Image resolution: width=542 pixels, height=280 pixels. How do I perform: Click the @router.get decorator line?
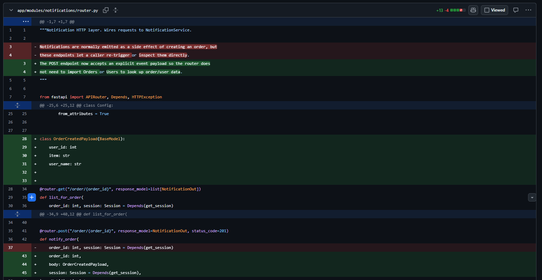coord(120,189)
